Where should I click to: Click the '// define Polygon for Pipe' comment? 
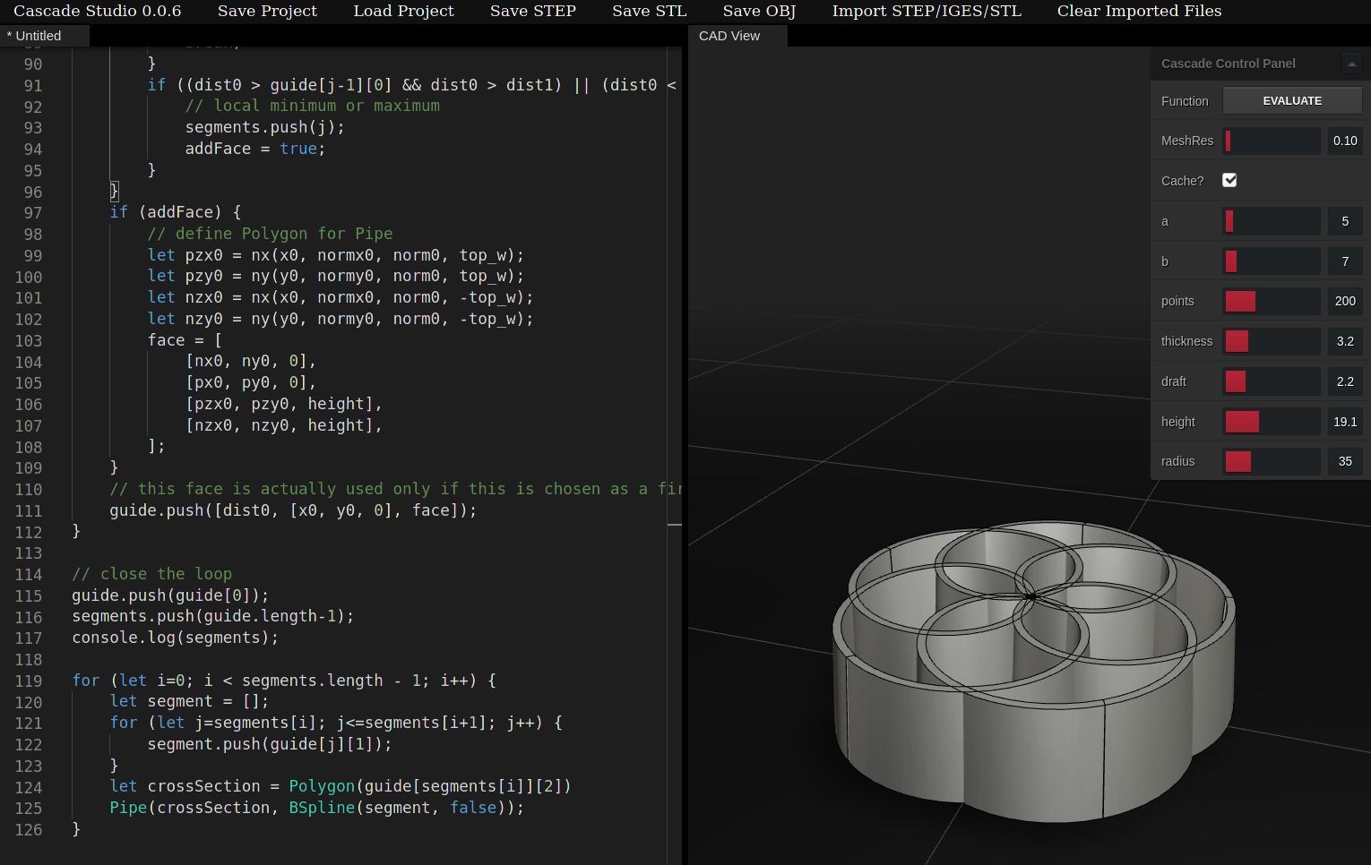270,234
